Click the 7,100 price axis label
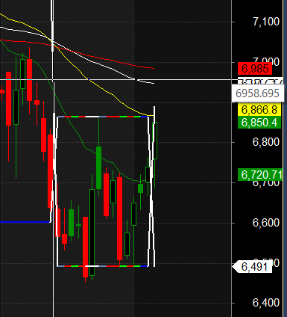Screen dimensions: 287x317 tap(266, 22)
